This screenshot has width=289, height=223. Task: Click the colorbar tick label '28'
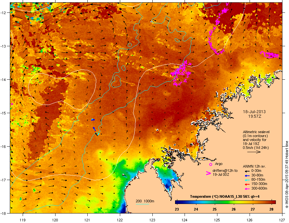coord(271,209)
